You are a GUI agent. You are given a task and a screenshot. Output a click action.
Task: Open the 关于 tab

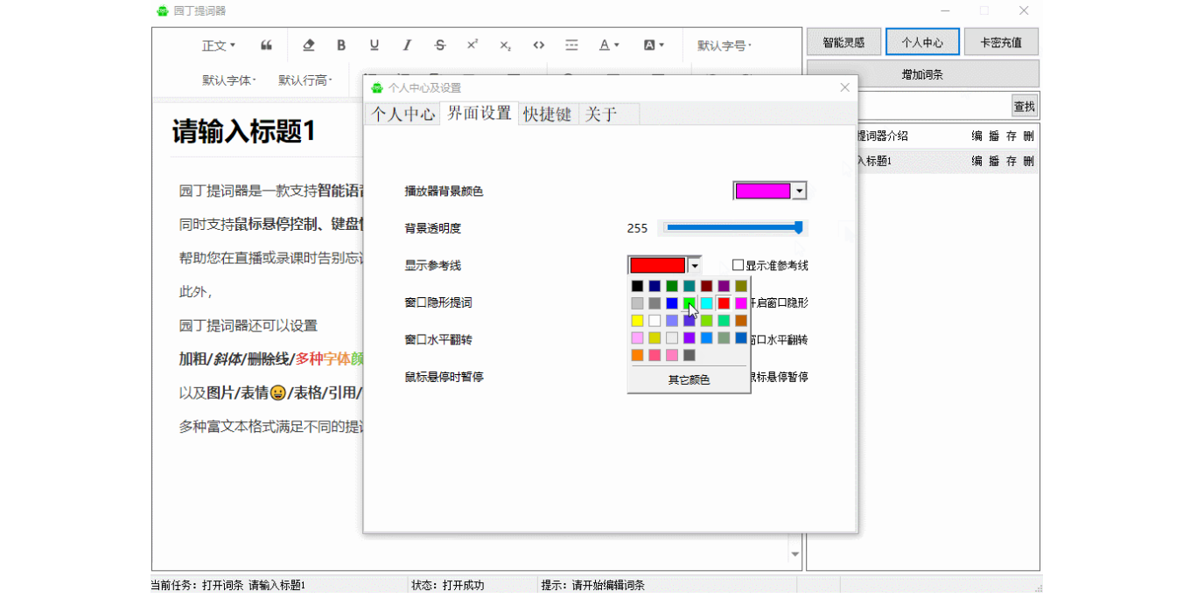pos(601,115)
